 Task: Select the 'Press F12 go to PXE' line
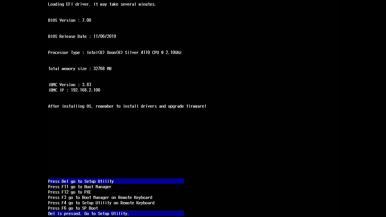pyautogui.click(x=70, y=192)
